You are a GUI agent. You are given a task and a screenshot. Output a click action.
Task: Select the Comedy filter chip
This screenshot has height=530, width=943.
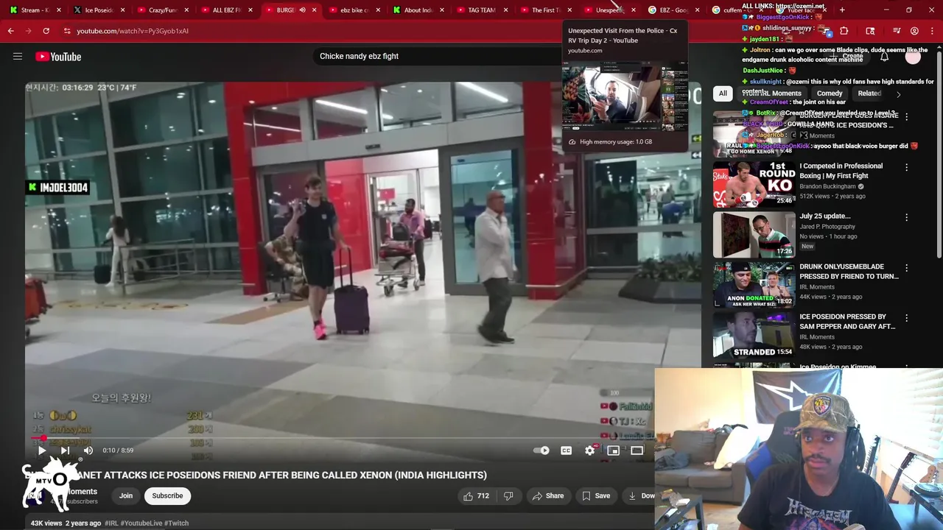tap(830, 93)
